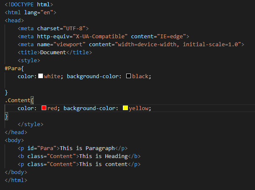Click the '<!DOCTYPE html>' declaration
This screenshot has width=255, height=190.
29,4
